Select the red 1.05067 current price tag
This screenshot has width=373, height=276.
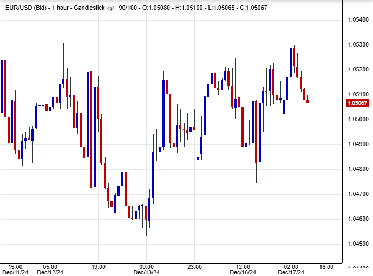point(357,103)
